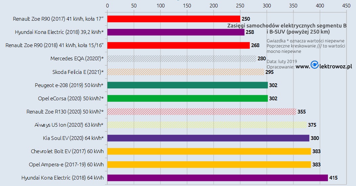Click the axis tick label 350
This screenshot has width=356, height=186.
[293, 6]
